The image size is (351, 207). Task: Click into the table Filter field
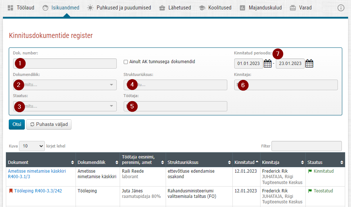[306, 146]
